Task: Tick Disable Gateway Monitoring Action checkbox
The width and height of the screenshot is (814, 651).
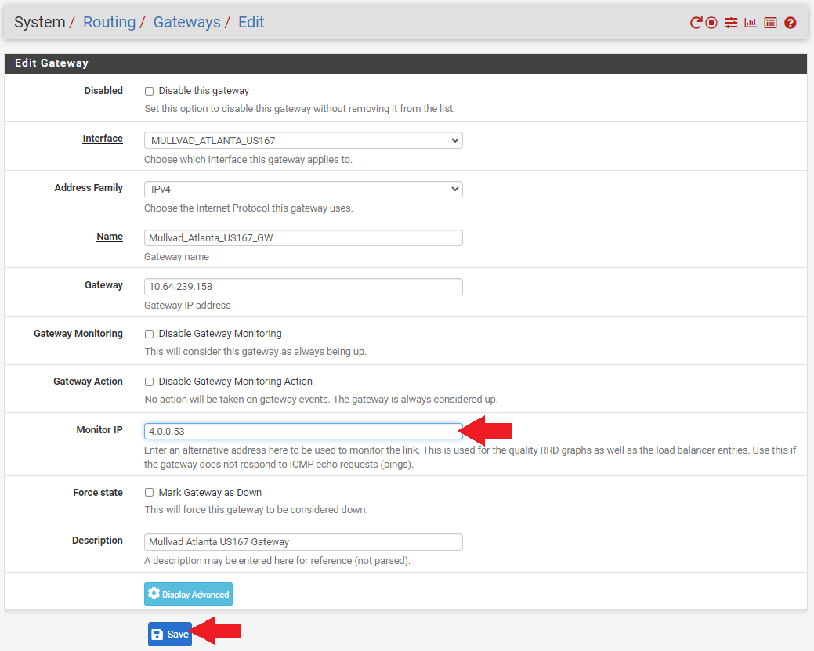Action: (149, 382)
